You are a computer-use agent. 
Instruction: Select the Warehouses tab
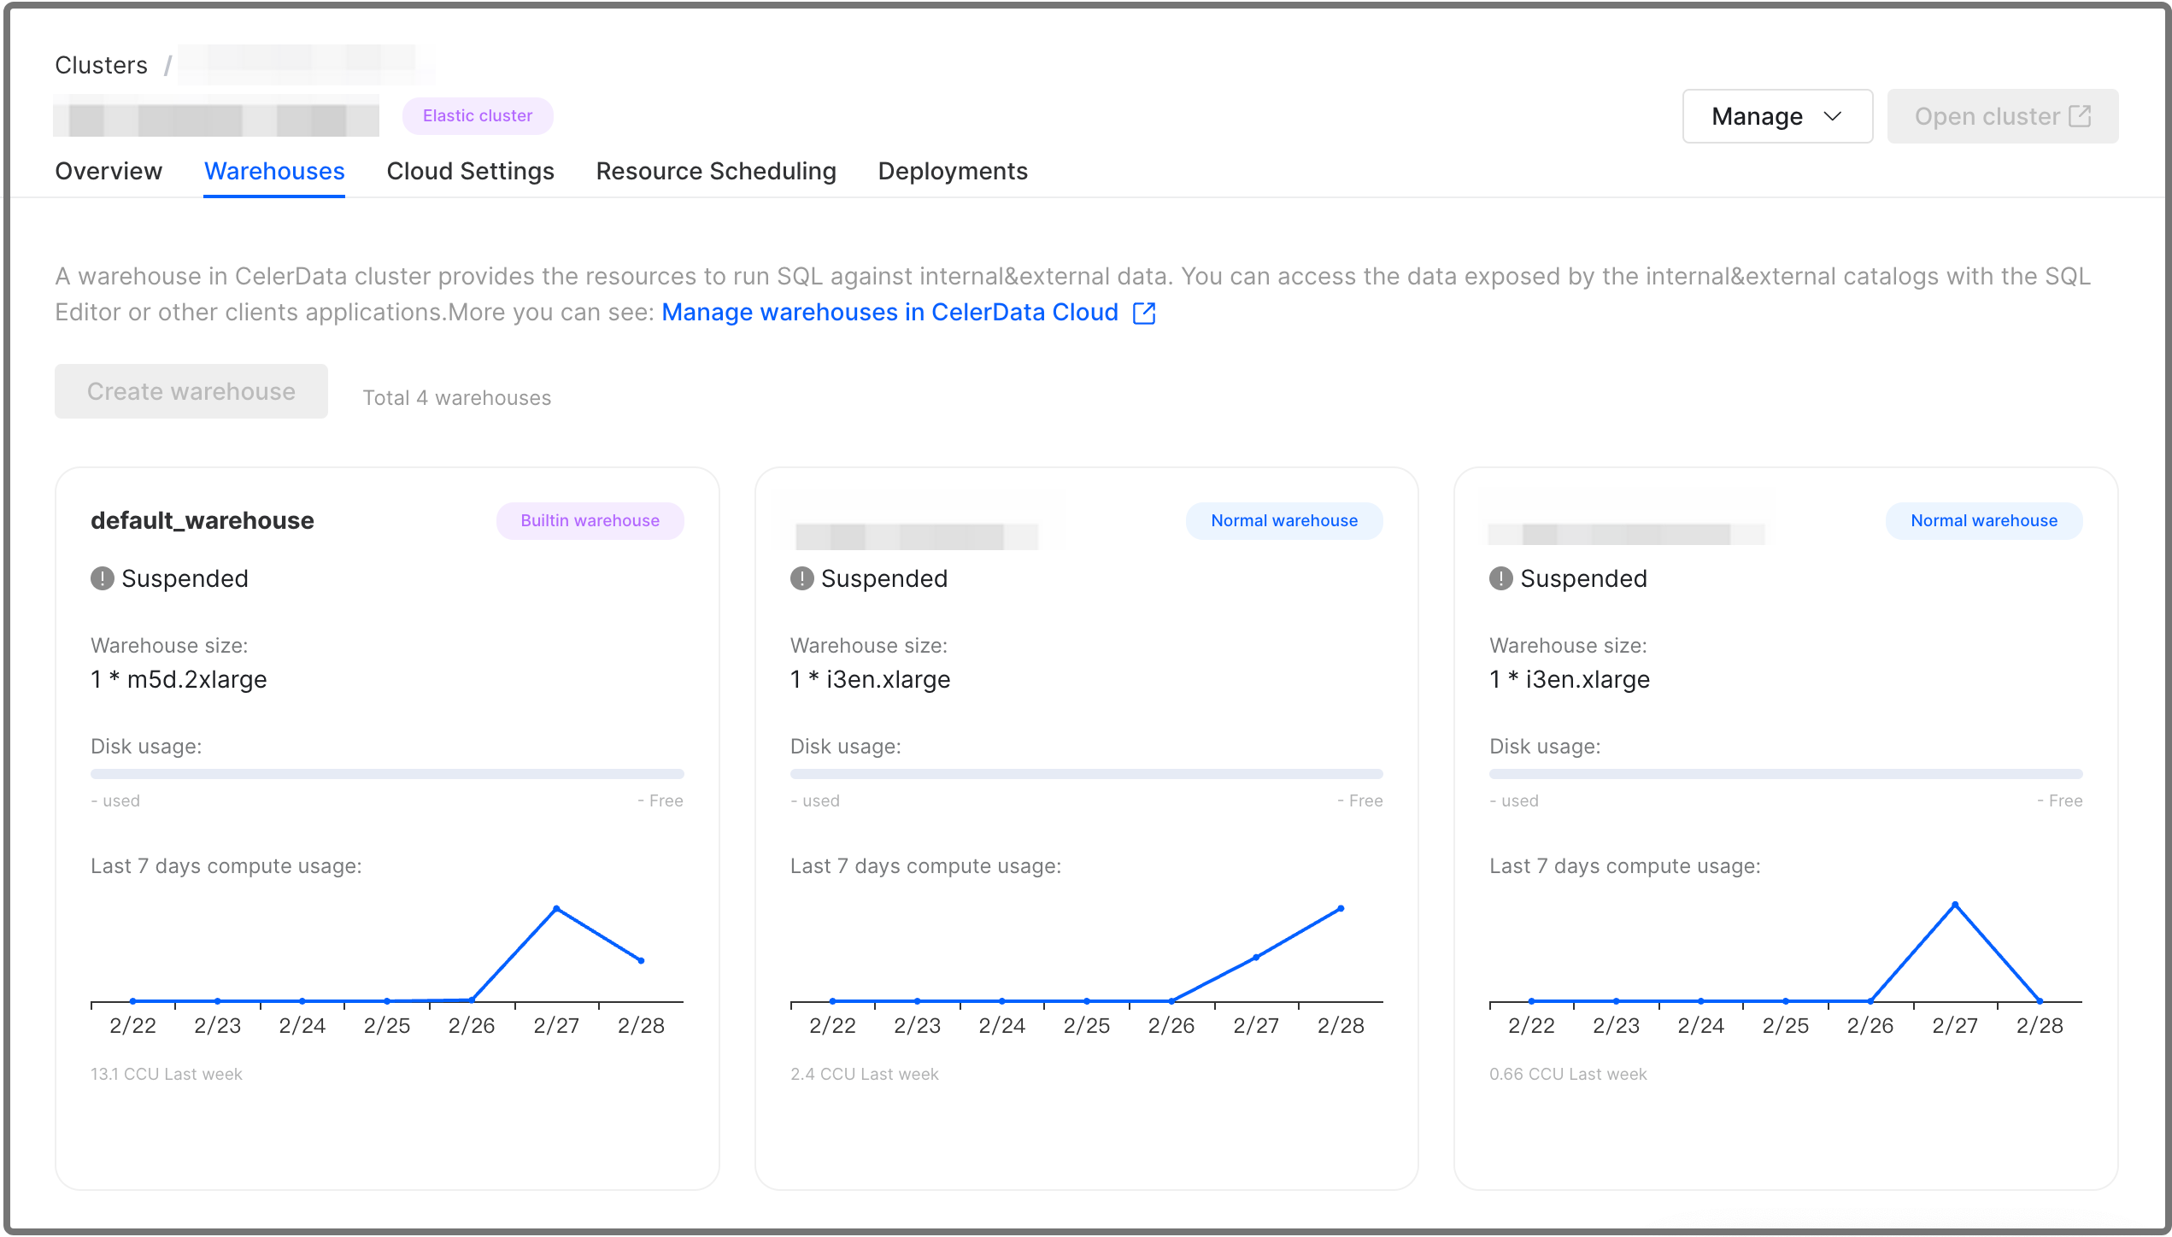click(274, 171)
